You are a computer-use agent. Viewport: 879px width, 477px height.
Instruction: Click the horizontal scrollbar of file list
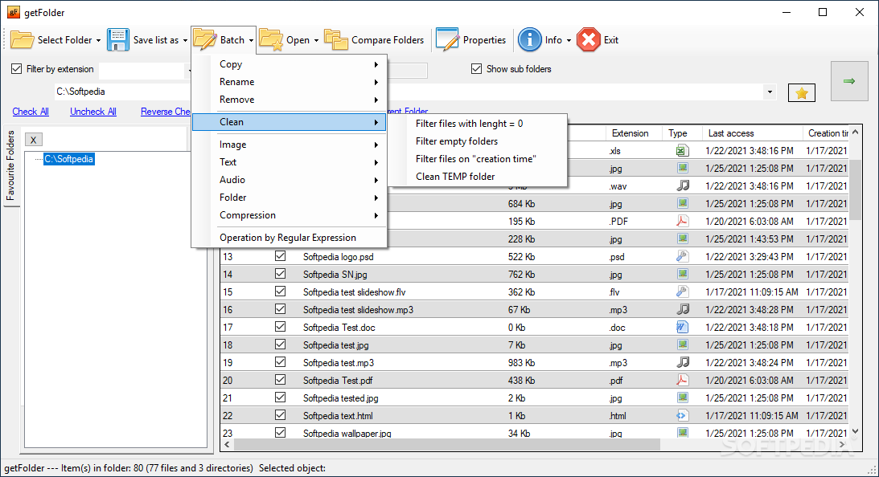[x=447, y=445]
